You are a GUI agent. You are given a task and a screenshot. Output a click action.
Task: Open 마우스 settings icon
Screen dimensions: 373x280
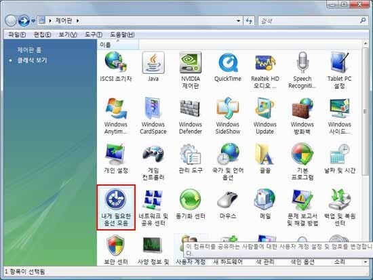(x=228, y=204)
